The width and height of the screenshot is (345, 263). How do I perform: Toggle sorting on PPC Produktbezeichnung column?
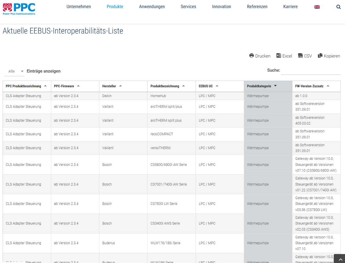click(x=45, y=86)
